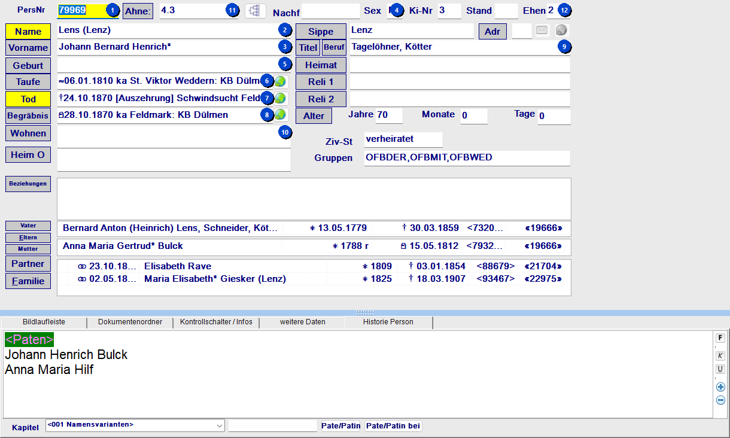Toggle italic formatting with K button

[720, 355]
